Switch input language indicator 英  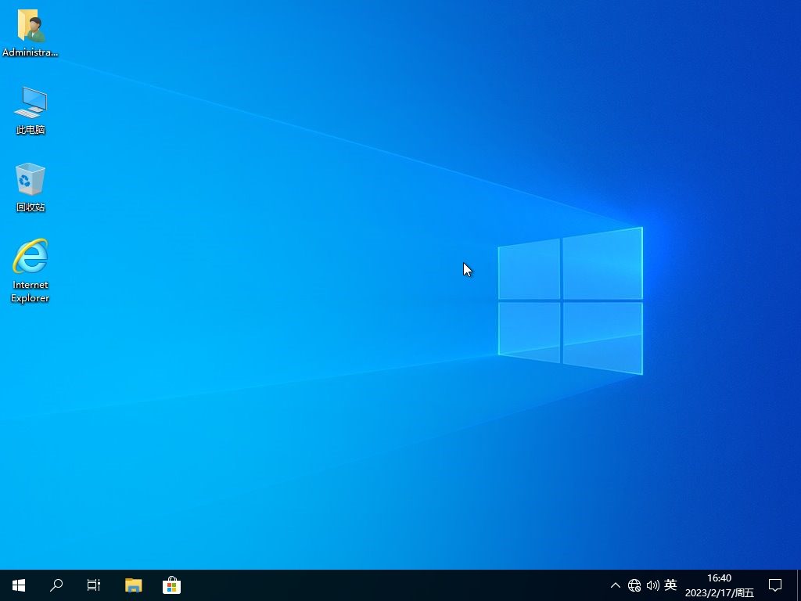(x=670, y=585)
